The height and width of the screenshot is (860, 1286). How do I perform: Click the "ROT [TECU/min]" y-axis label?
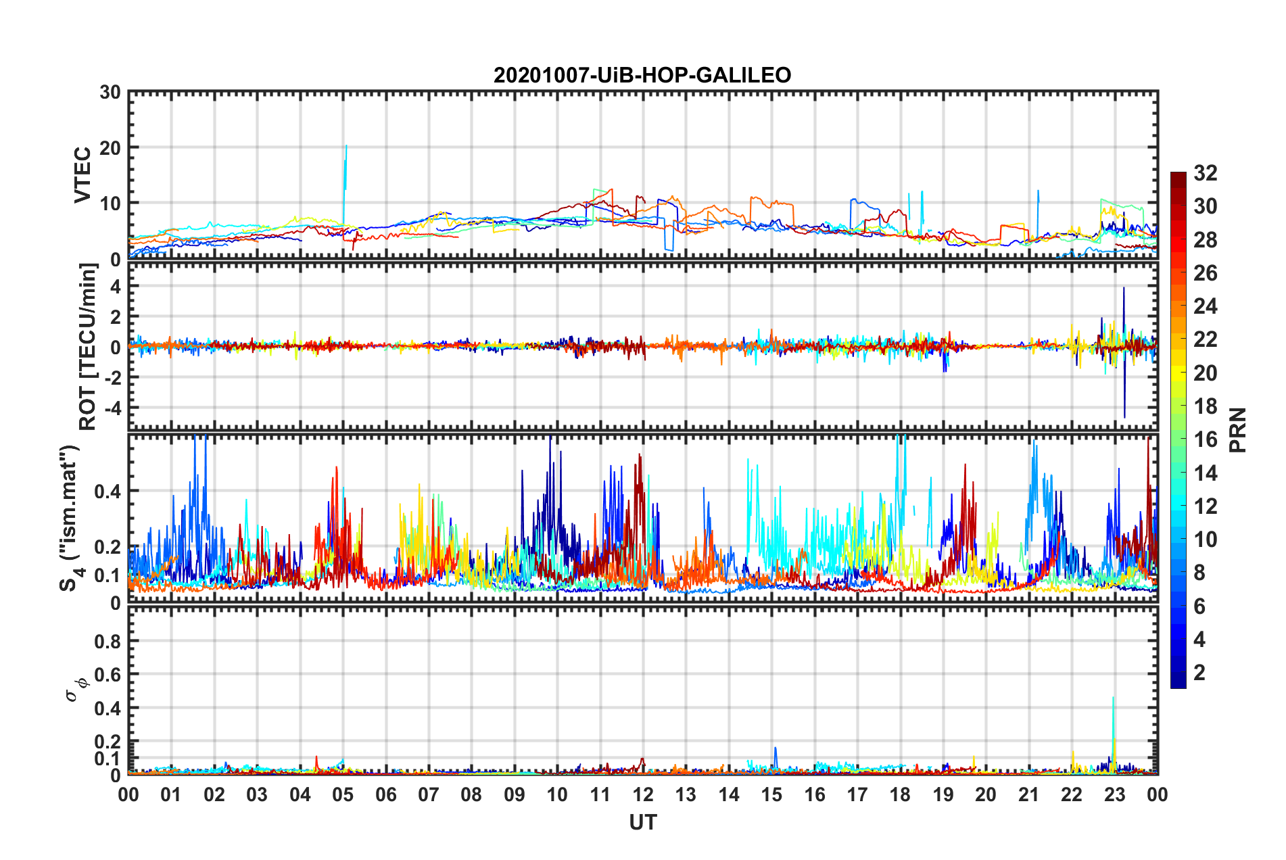pyautogui.click(x=88, y=347)
